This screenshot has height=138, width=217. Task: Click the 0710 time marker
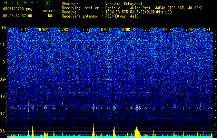(208, 30)
